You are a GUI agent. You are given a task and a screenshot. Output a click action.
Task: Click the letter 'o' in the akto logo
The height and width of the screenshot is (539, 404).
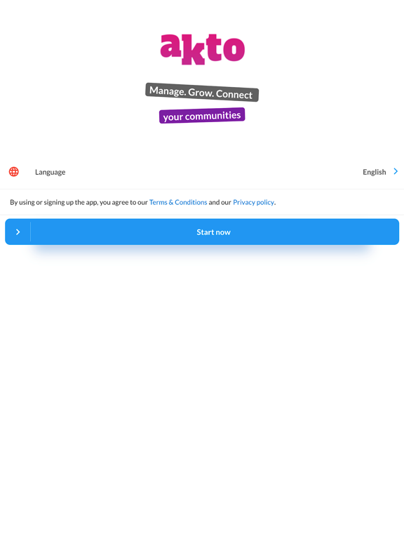[234, 49]
